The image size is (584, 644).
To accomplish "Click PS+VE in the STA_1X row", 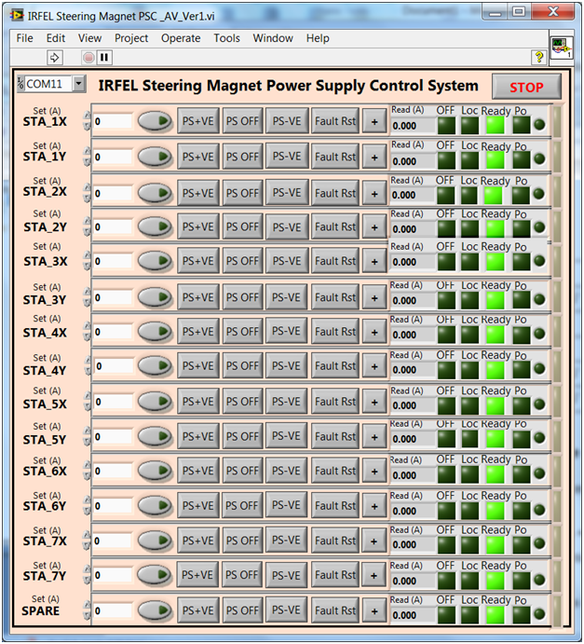I will (x=198, y=121).
